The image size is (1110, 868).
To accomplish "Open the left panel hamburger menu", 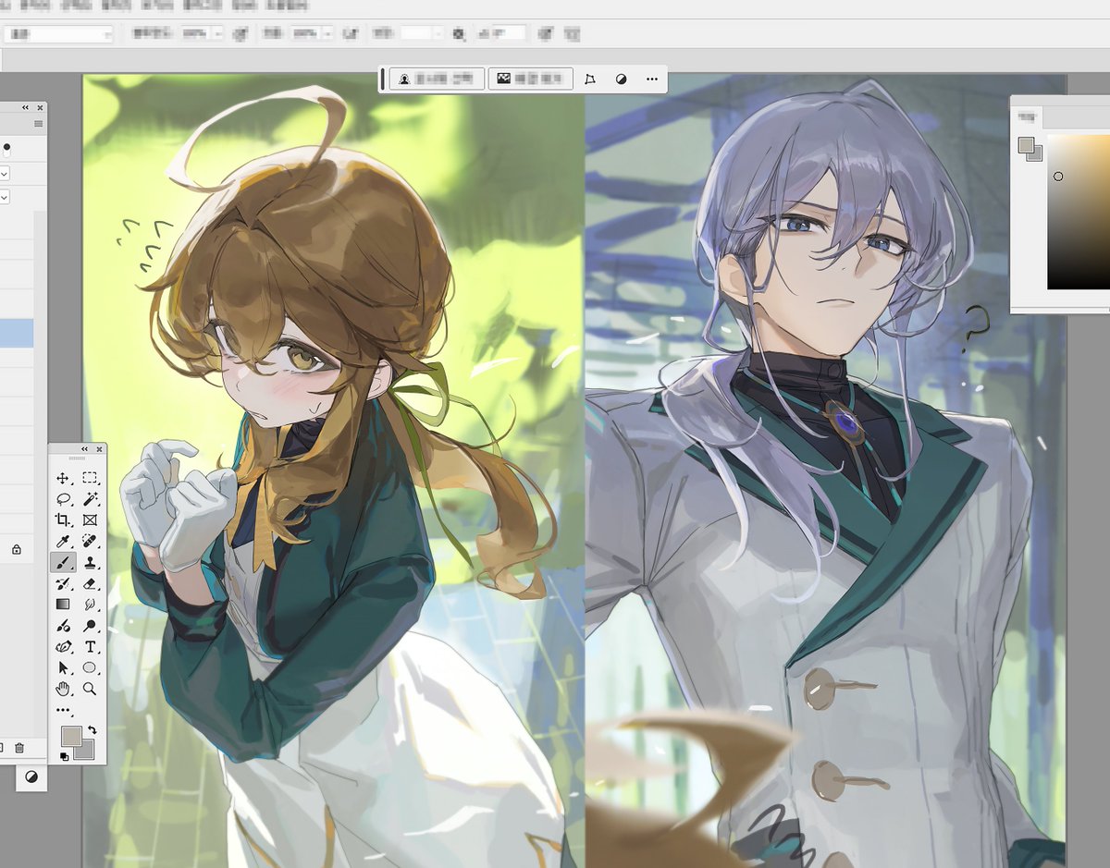I will (38, 124).
